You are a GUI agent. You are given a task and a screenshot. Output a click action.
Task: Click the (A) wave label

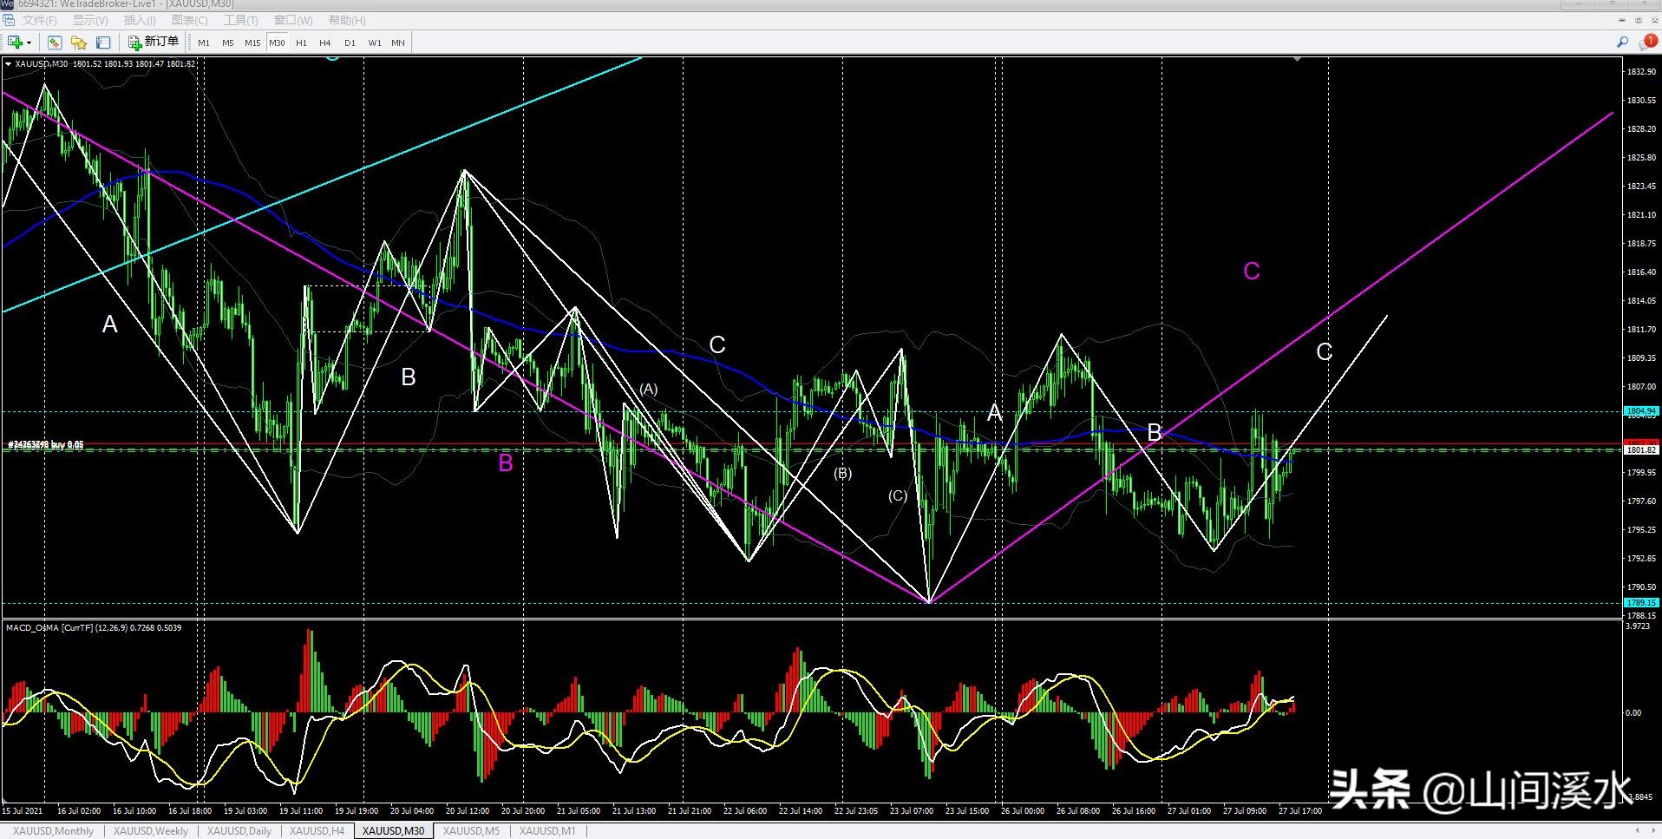(x=649, y=389)
